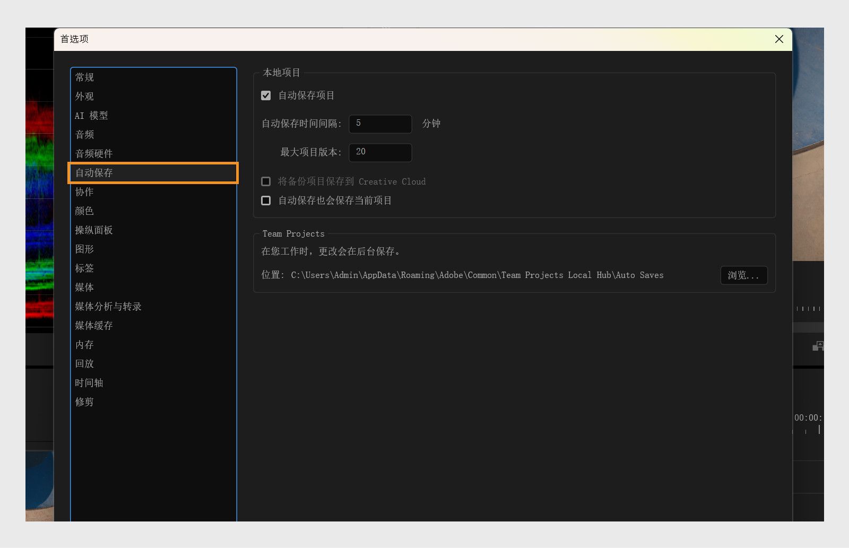Open the 外观 preferences category

[x=153, y=97]
